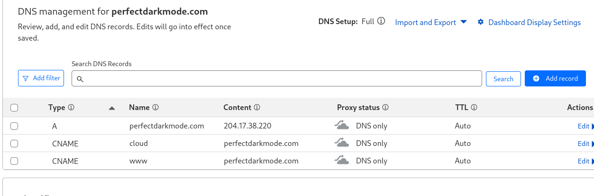594x196 pixels.
Task: Select the cloud CNAME record checkbox
Action: (14, 144)
